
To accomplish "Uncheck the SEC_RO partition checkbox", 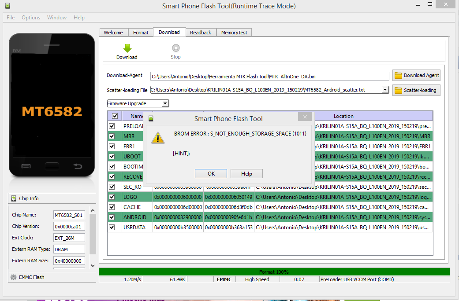I will tap(112, 187).
